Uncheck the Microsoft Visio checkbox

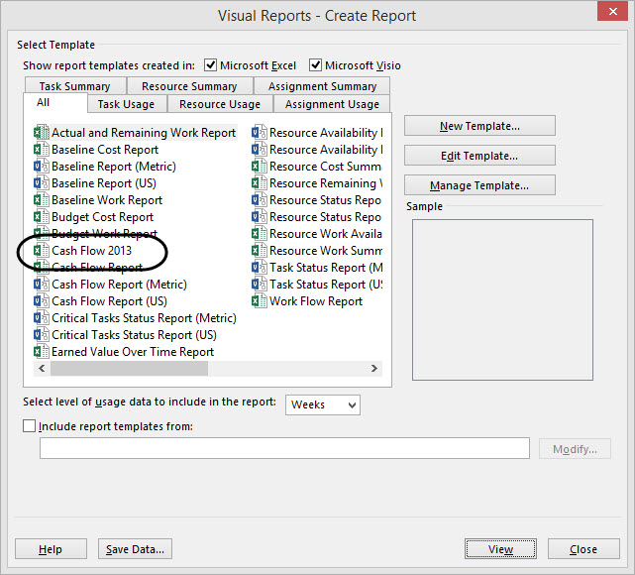[x=315, y=64]
